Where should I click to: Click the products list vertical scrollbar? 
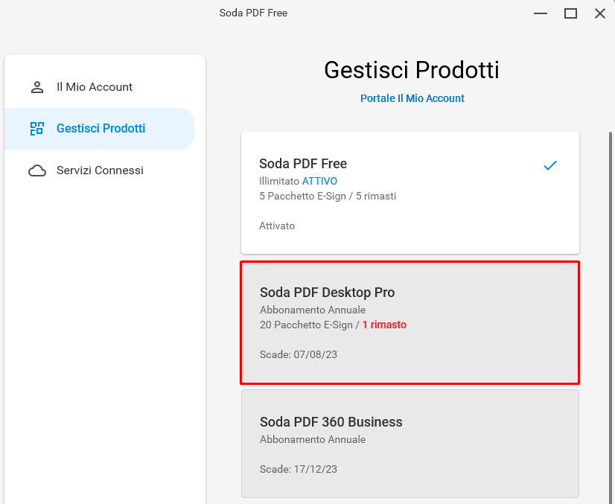click(611, 318)
